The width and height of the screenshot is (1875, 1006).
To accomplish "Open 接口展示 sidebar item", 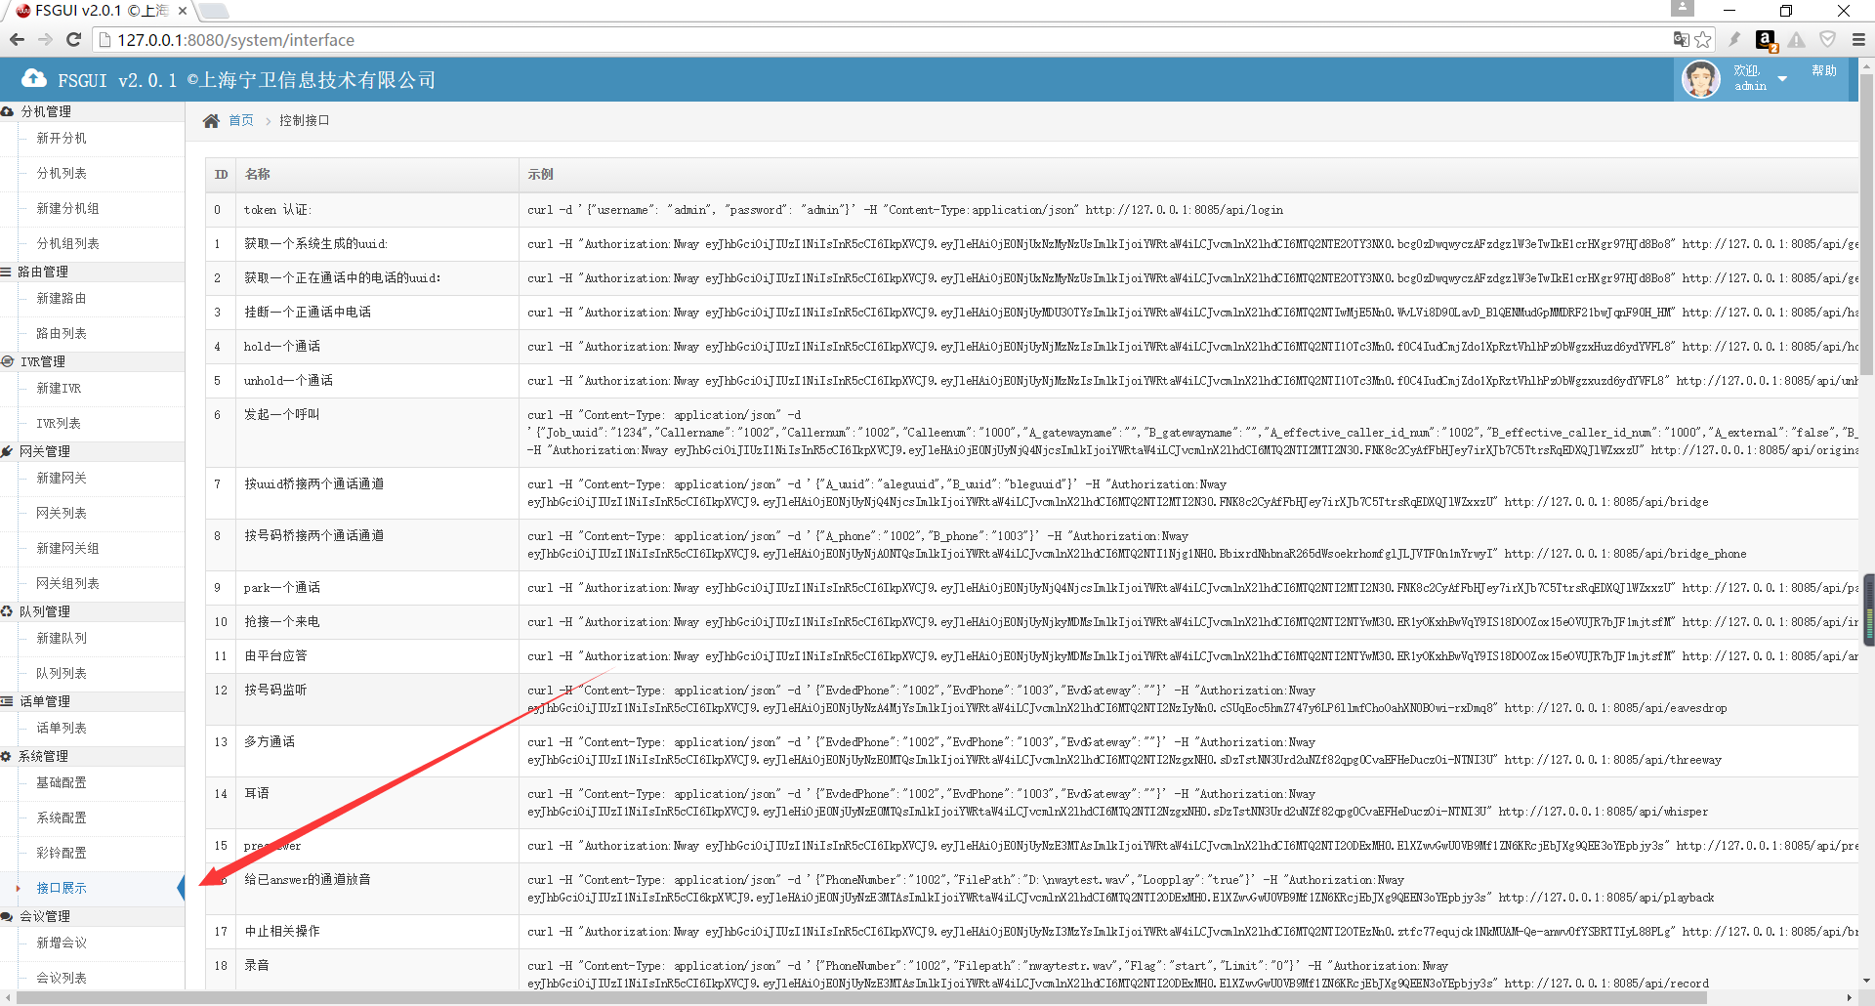I will 62,889.
